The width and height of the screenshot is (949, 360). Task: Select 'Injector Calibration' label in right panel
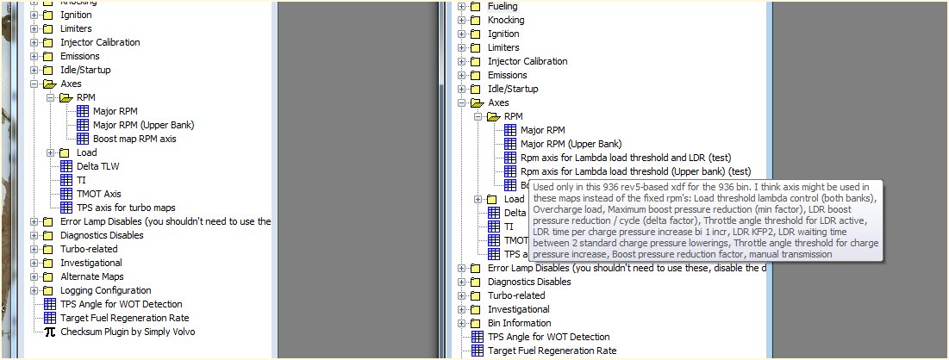[528, 62]
